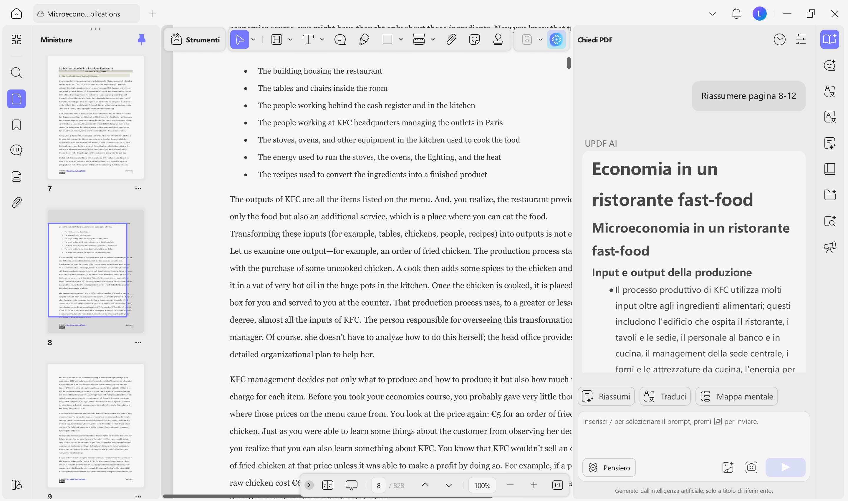The height and width of the screenshot is (501, 848).
Task: Toggle the Pensiero thinking mode
Action: [609, 467]
